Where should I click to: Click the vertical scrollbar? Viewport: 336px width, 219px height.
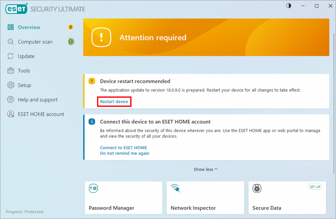333,103
